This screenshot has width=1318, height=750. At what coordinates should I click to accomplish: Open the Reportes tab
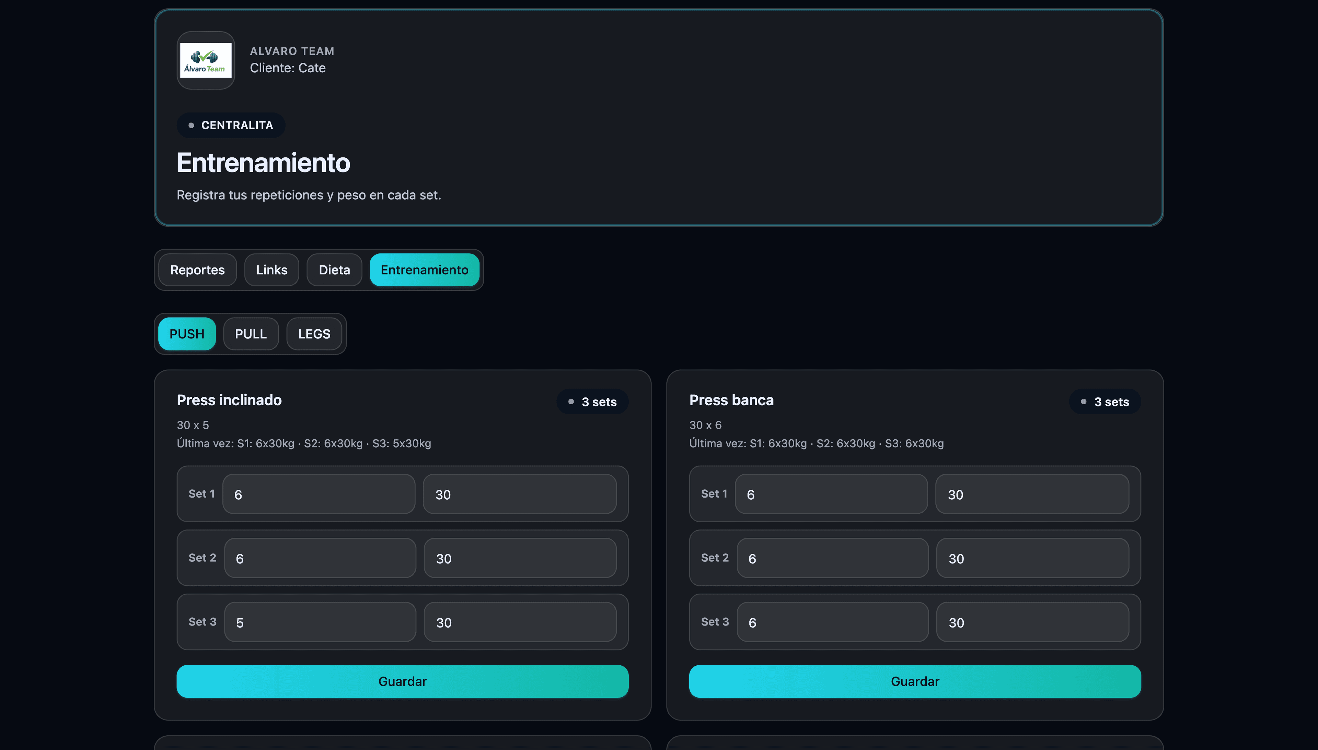[197, 270]
